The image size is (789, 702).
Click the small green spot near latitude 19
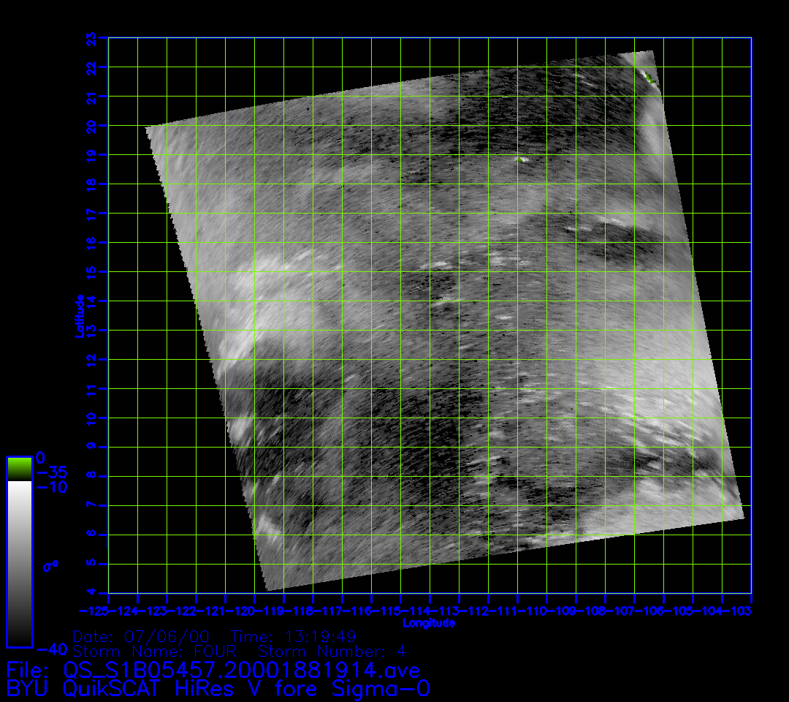click(x=521, y=159)
